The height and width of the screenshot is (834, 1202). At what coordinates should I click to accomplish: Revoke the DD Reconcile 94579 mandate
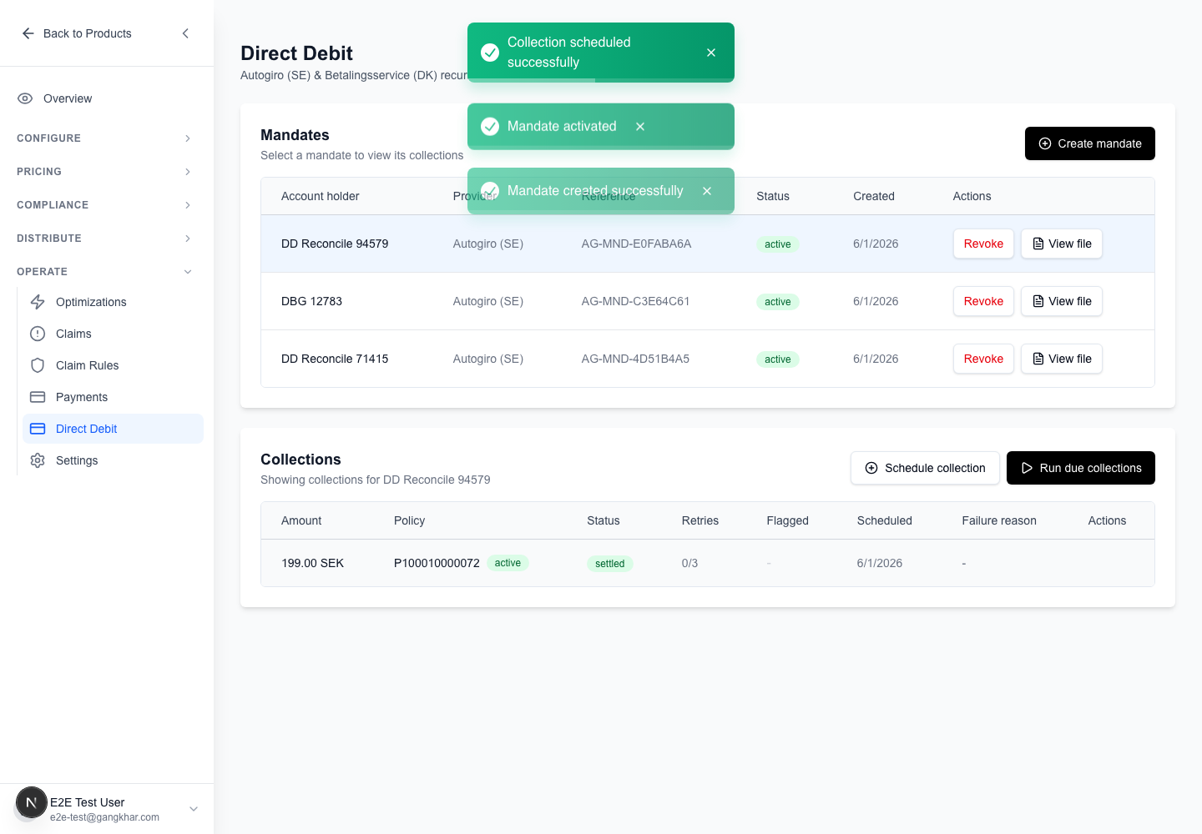[x=983, y=244]
